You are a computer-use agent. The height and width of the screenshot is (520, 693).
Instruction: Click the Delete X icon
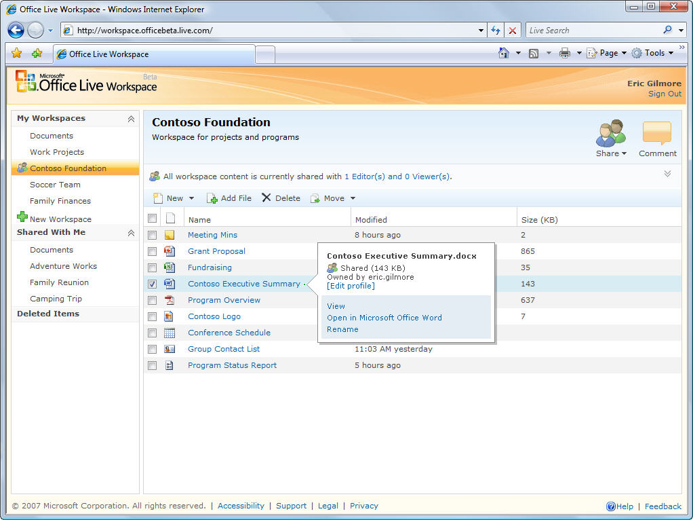click(x=266, y=198)
